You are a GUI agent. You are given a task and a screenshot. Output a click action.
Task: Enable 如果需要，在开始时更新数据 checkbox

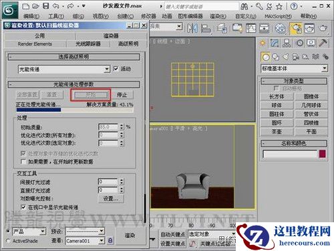pyautogui.click(x=23, y=161)
